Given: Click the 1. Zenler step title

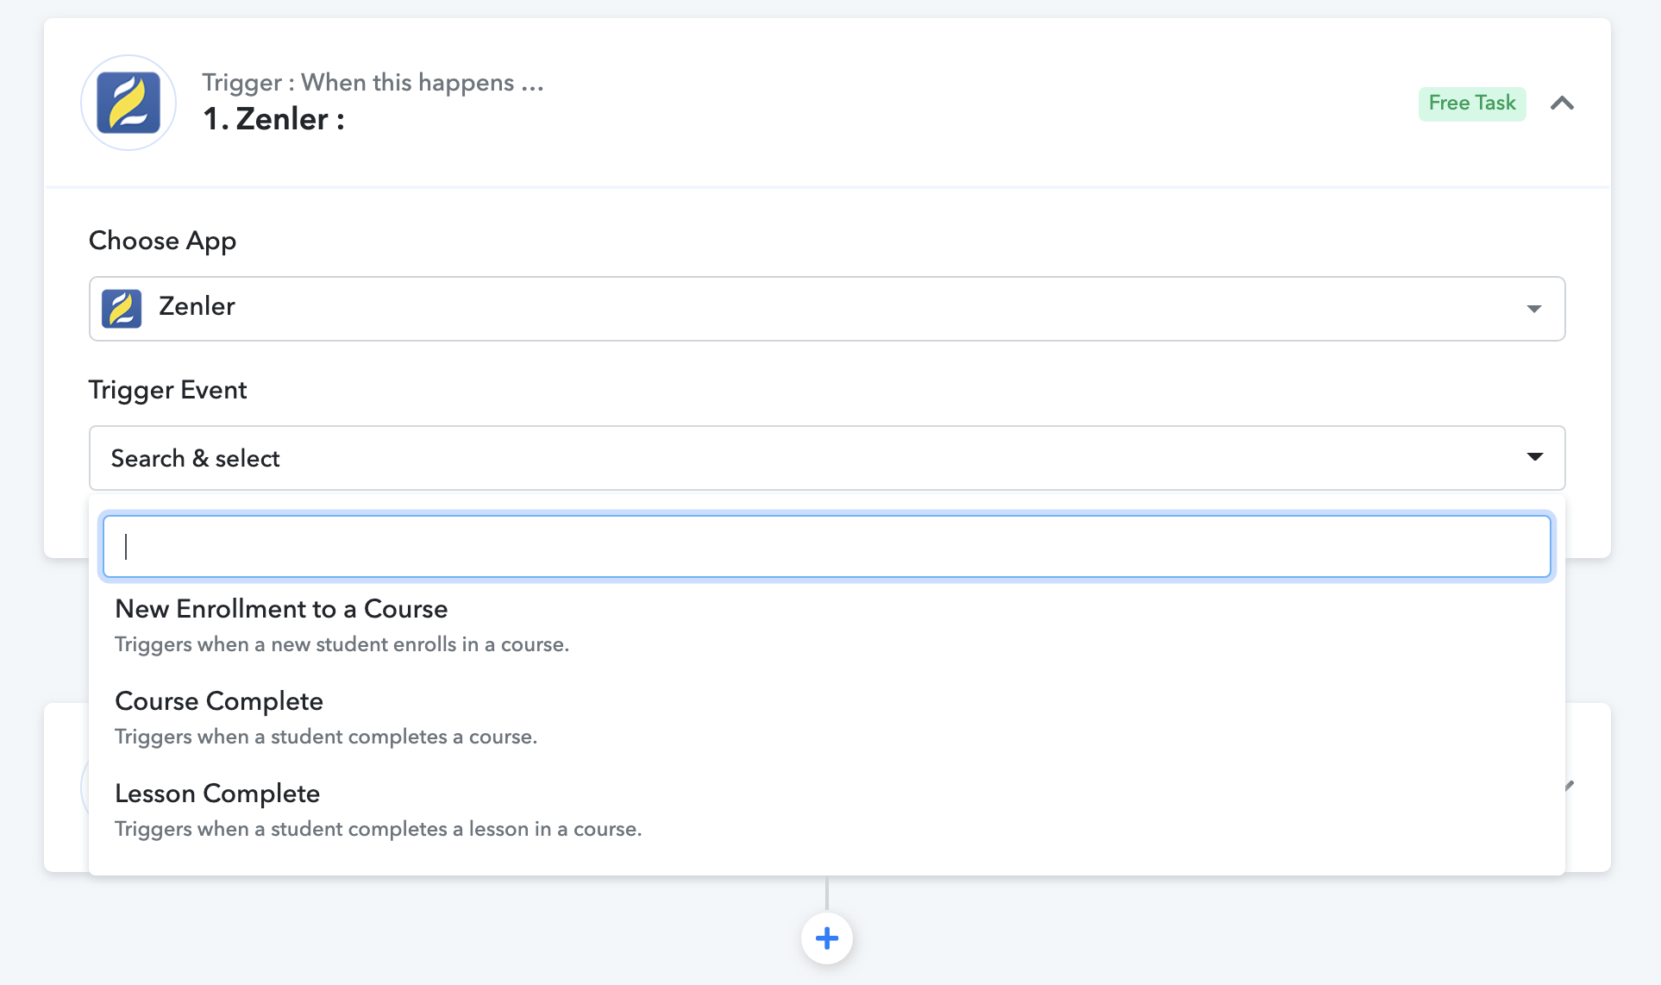Looking at the screenshot, I should (273, 119).
